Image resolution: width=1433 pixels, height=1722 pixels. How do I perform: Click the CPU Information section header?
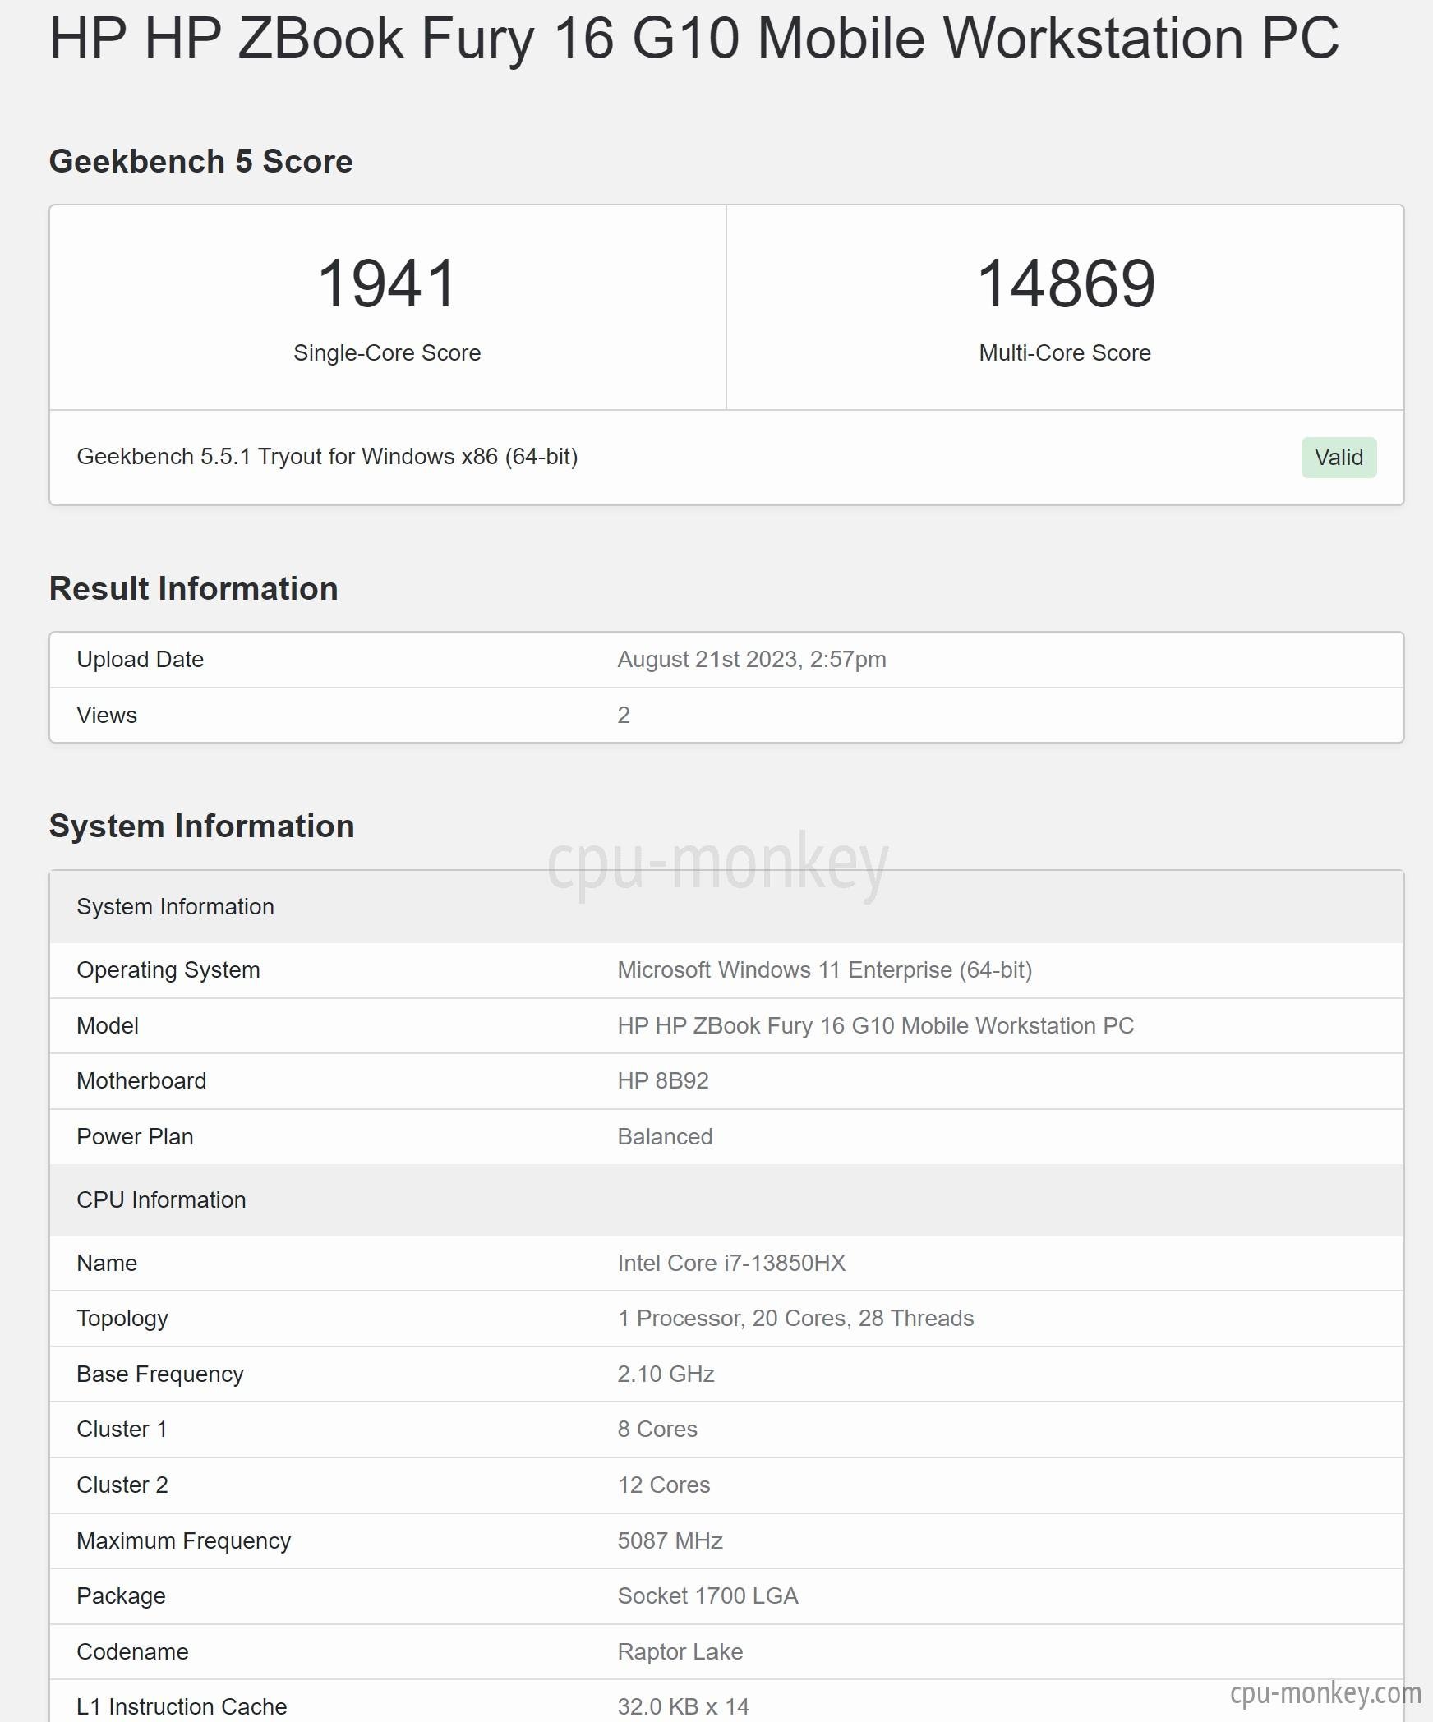(x=726, y=1200)
